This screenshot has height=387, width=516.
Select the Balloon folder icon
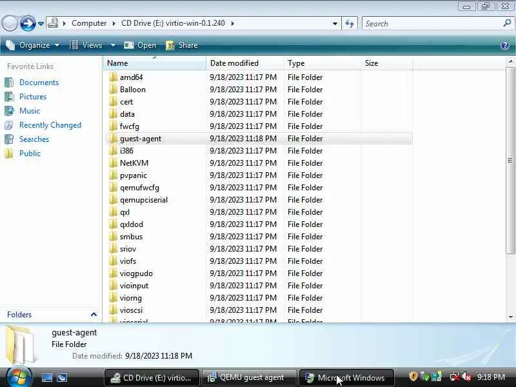[x=114, y=89]
